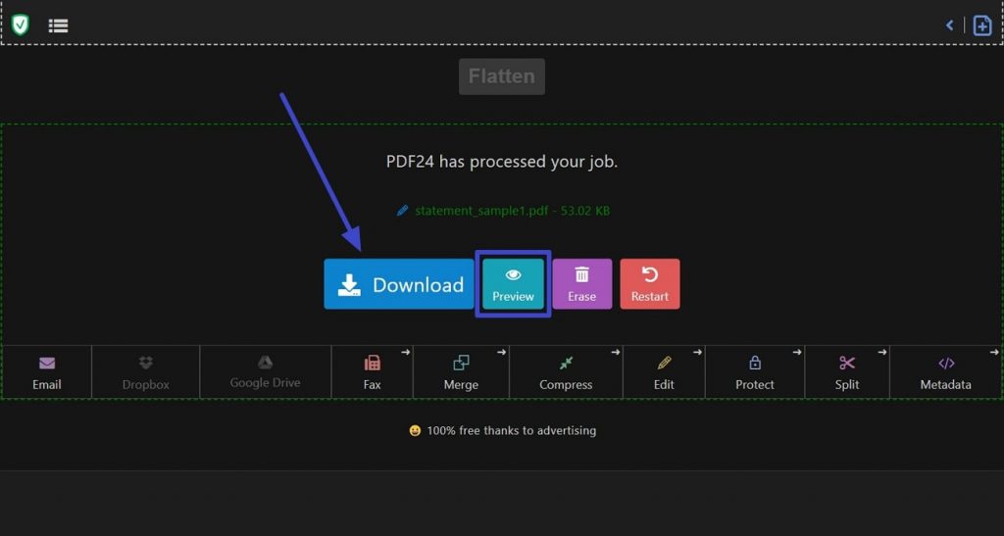Save file to Dropbox

pos(146,372)
